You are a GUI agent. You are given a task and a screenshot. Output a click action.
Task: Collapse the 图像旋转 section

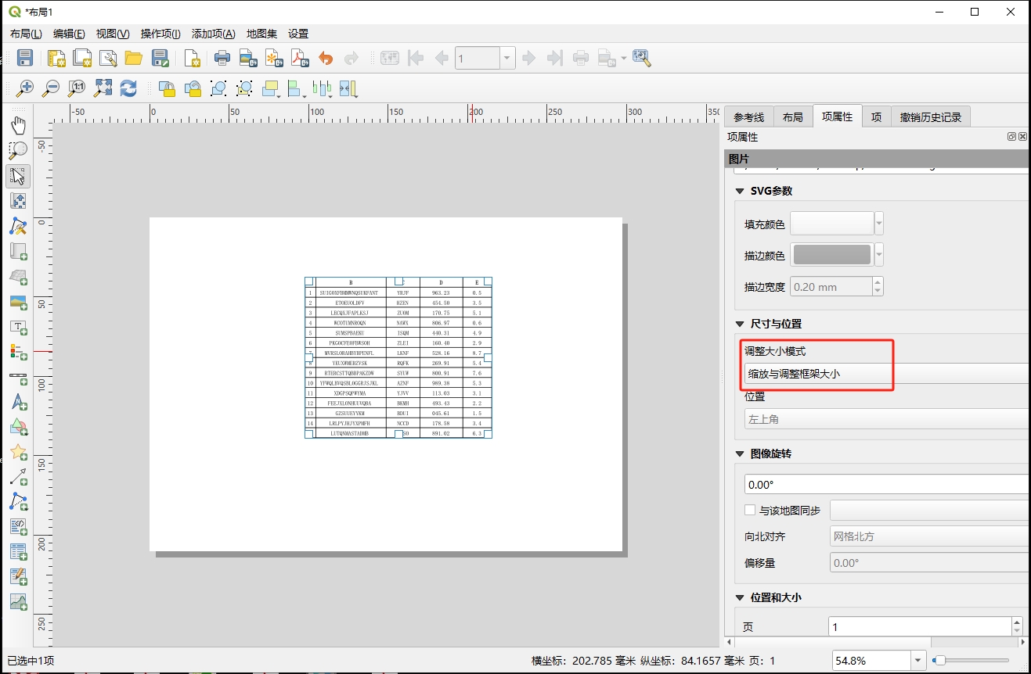tap(740, 454)
